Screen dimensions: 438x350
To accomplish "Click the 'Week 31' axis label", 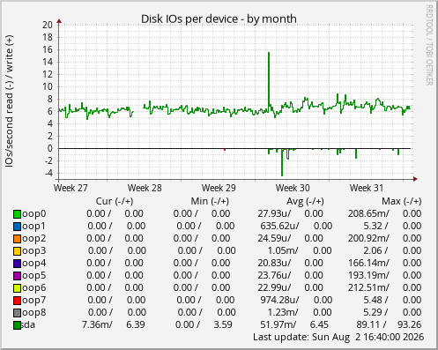I will pyautogui.click(x=367, y=188).
